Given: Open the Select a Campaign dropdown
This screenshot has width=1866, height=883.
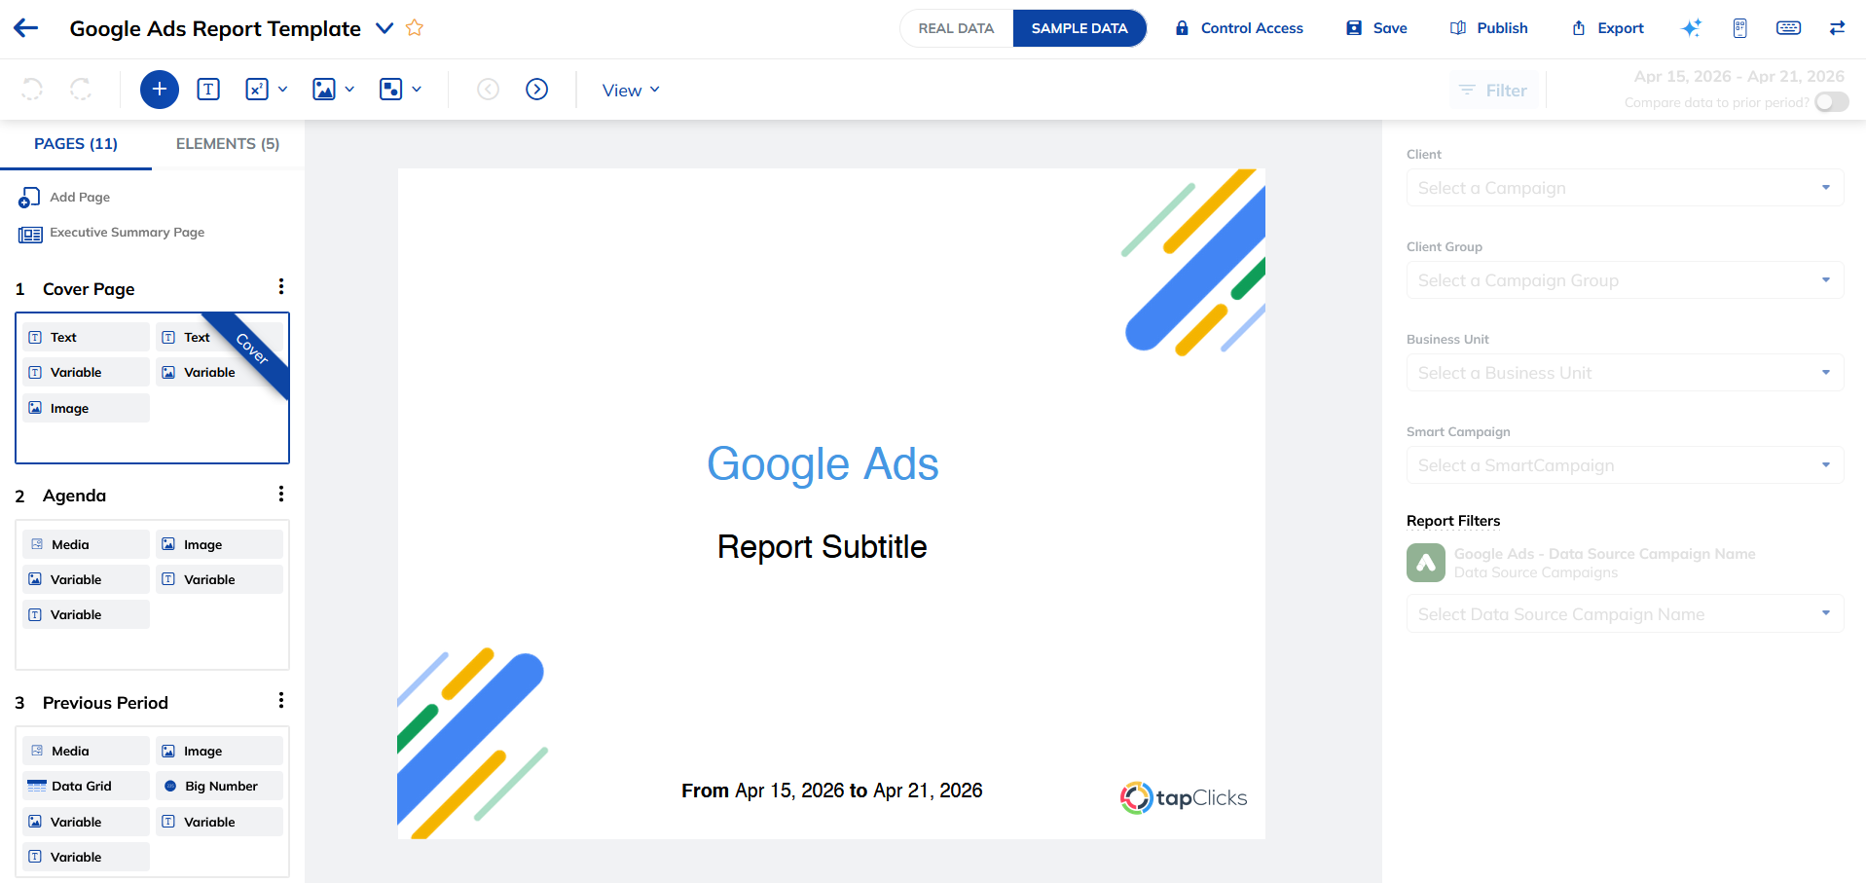Looking at the screenshot, I should [1625, 188].
